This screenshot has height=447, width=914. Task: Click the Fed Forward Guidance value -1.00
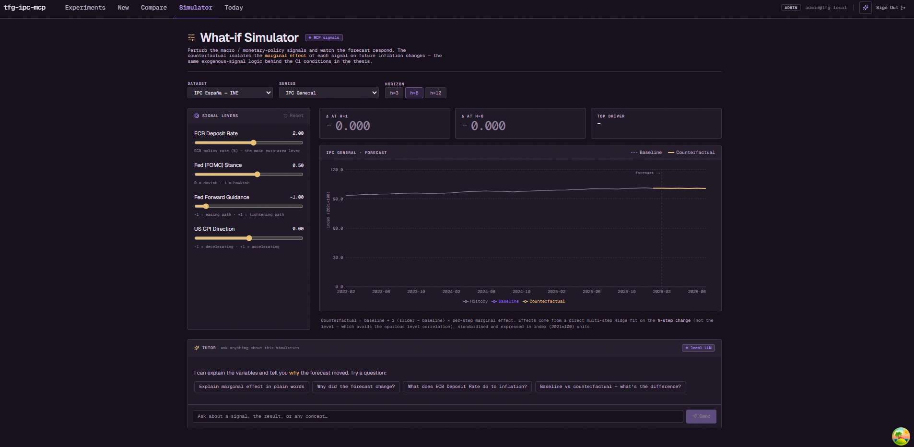(x=297, y=197)
